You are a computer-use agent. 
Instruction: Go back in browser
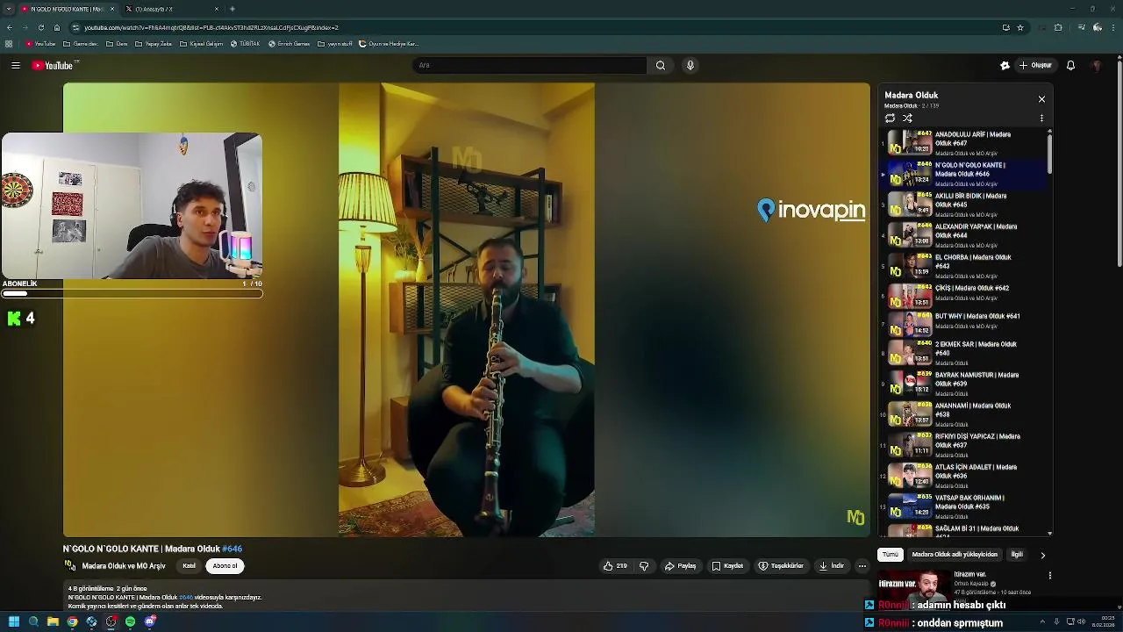[9, 27]
